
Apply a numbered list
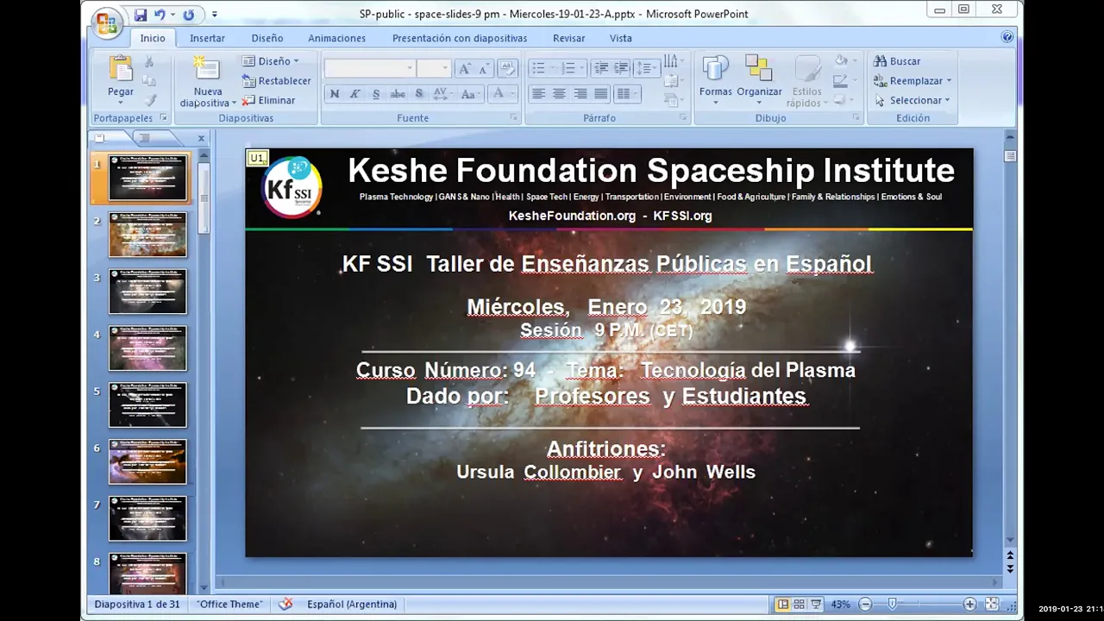(571, 68)
